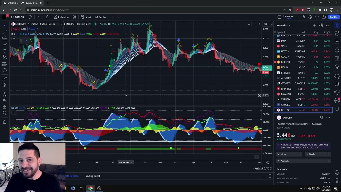Open the Trading Panel tab

[x=92, y=176]
